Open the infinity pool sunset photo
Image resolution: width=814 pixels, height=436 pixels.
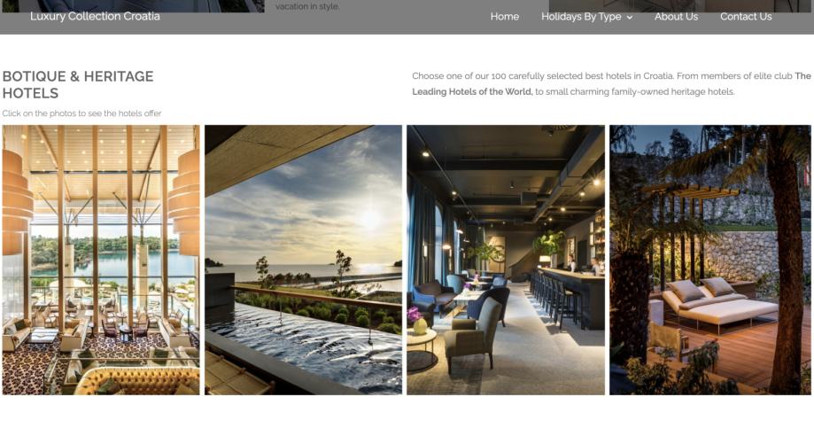click(x=303, y=260)
